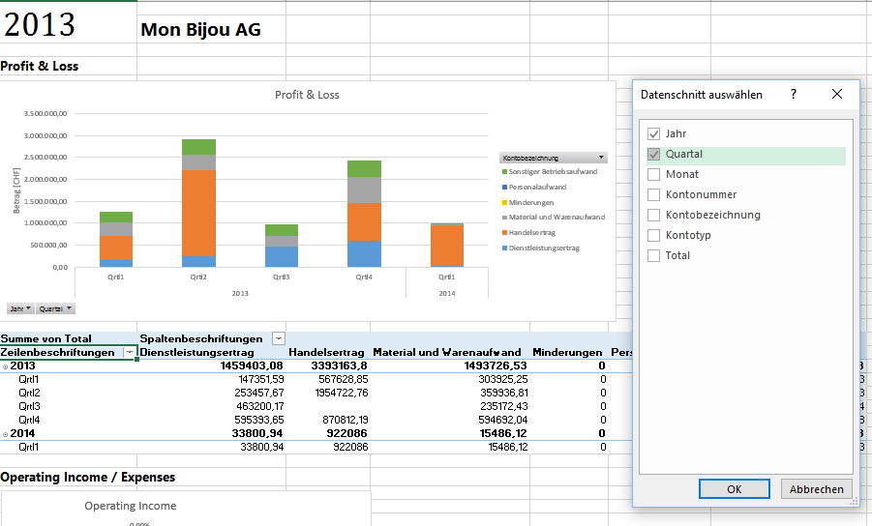Viewport: 872px width, 526px height.
Task: Uncheck the Jahr checkbox
Action: (654, 133)
